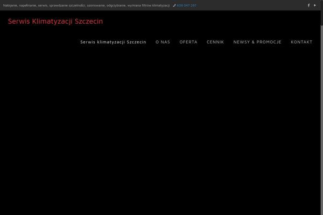
Task: Open the red Serwis Klimatyzacji Szczecin logo
Action: [55, 21]
